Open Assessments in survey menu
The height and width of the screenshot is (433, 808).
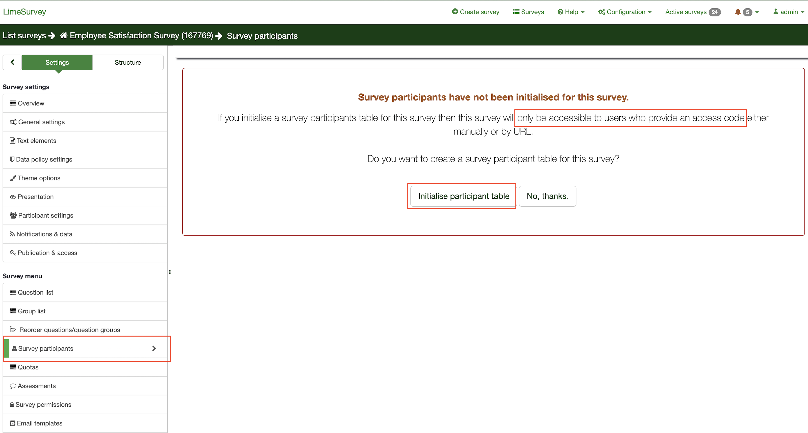pyautogui.click(x=85, y=386)
